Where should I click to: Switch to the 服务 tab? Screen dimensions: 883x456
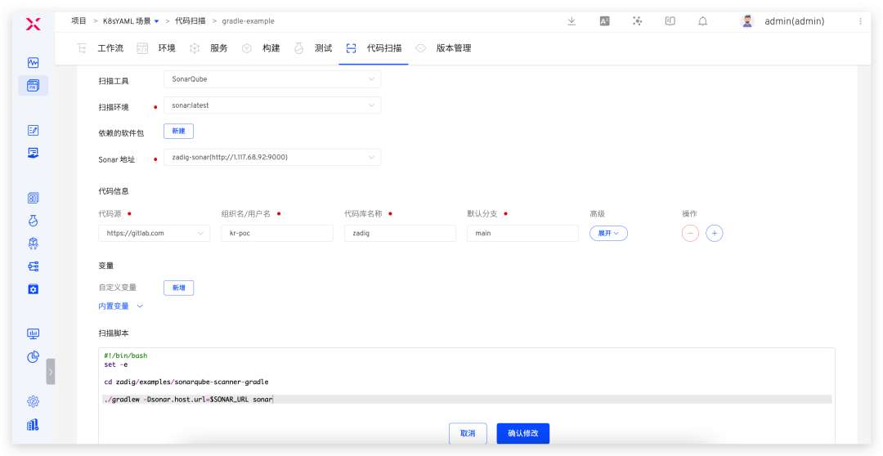(x=209, y=48)
